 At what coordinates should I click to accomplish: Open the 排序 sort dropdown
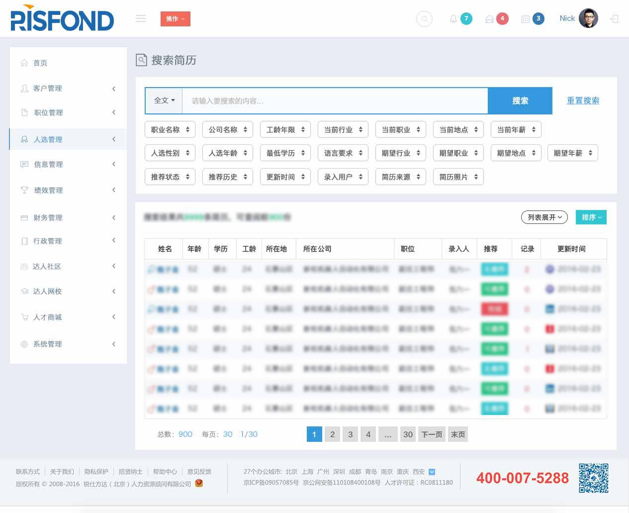click(591, 217)
